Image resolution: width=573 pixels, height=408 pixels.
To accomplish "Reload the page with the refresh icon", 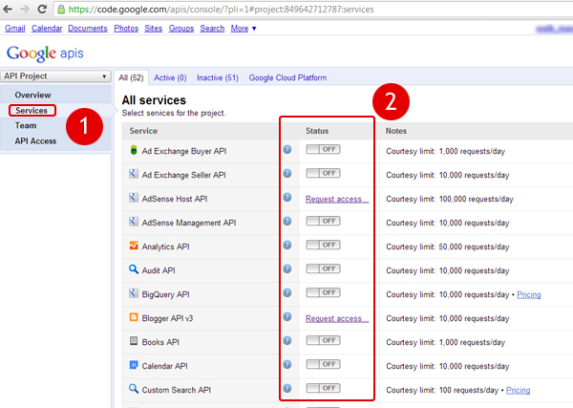I will 42,10.
